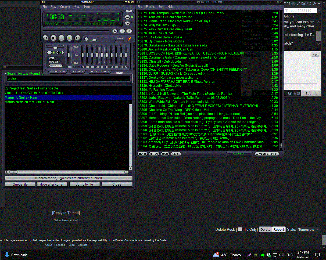This screenshot has height=260, width=326.
Task: Open the Style dropdown showing Tomorrow
Action: (x=308, y=229)
